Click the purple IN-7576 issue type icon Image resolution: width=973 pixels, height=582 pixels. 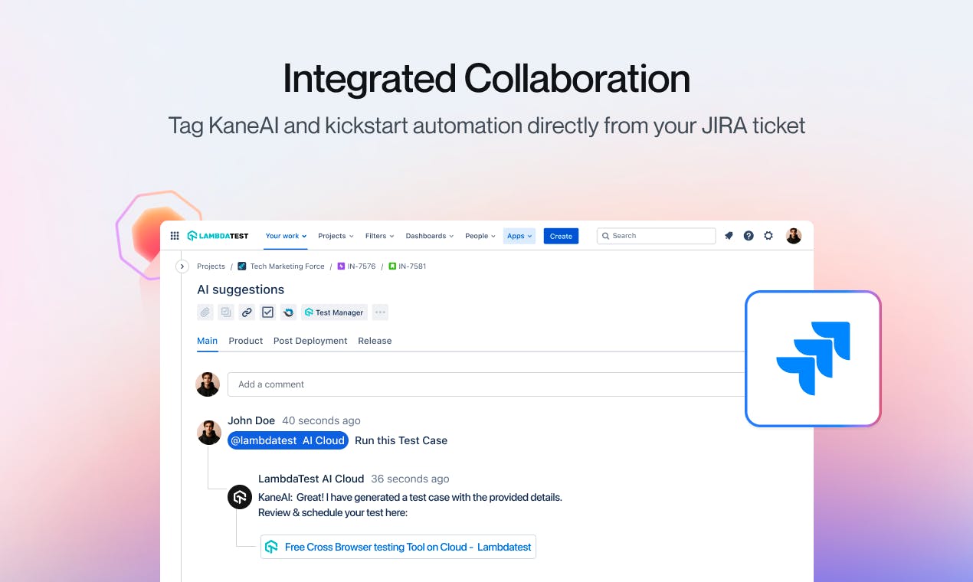click(341, 266)
